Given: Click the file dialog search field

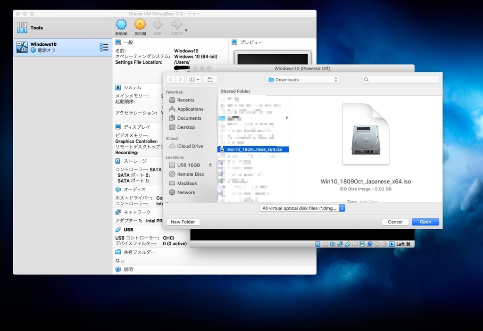Looking at the screenshot, I should (400, 79).
